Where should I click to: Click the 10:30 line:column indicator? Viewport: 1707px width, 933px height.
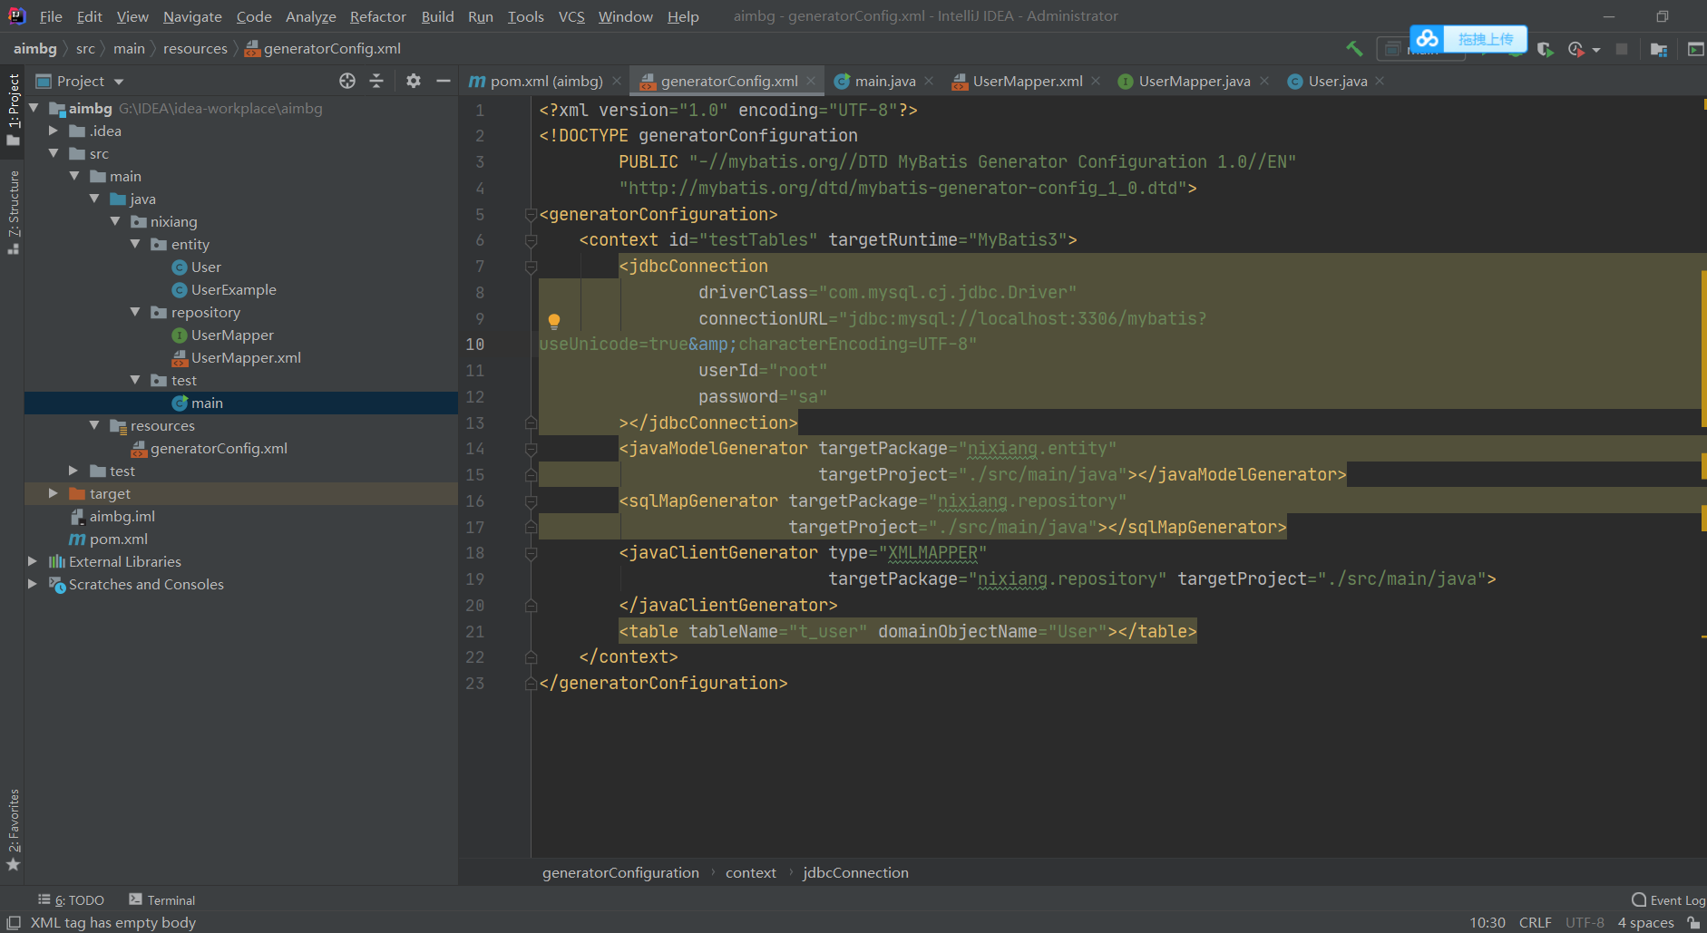pyautogui.click(x=1488, y=922)
